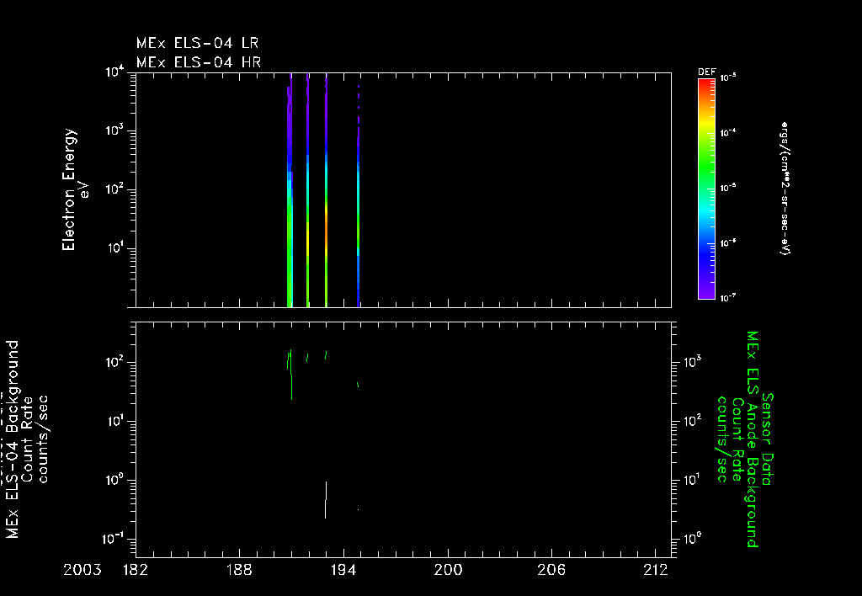Select the ergs/(cm**2-sr-sec-eV) units label
This screenshot has height=596, width=862.
point(785,188)
